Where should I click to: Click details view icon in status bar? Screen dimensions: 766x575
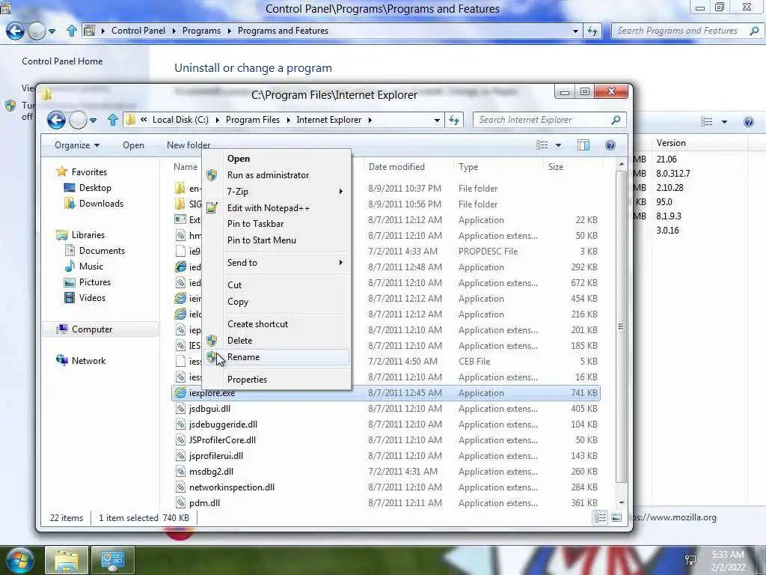[600, 517]
